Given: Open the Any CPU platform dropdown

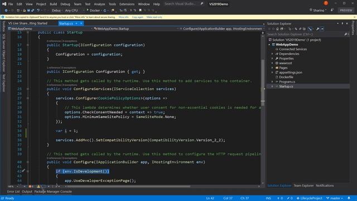Looking at the screenshot, I should coord(74,11).
